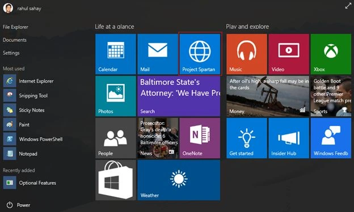Select the Windows PowerShell text entry
The height and width of the screenshot is (212, 354).
point(41,139)
